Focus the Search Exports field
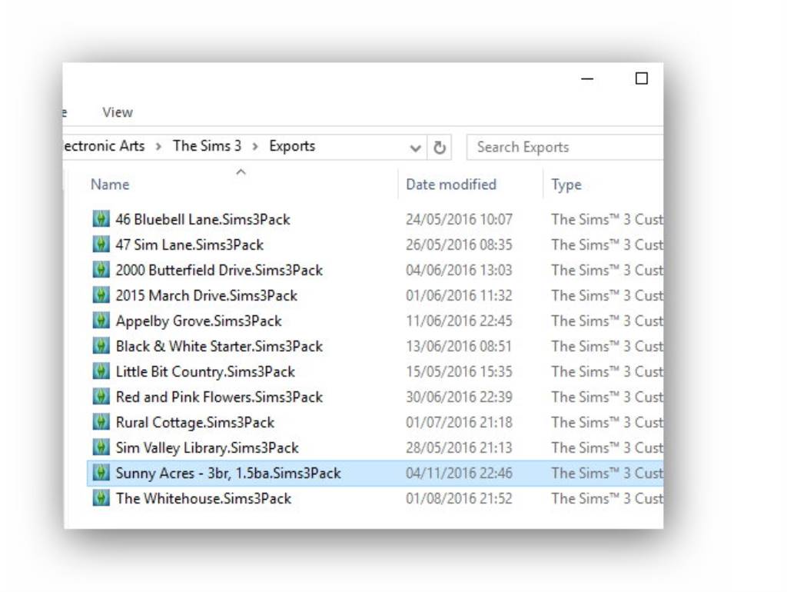Viewport: 787px width, 592px height. pos(565,147)
